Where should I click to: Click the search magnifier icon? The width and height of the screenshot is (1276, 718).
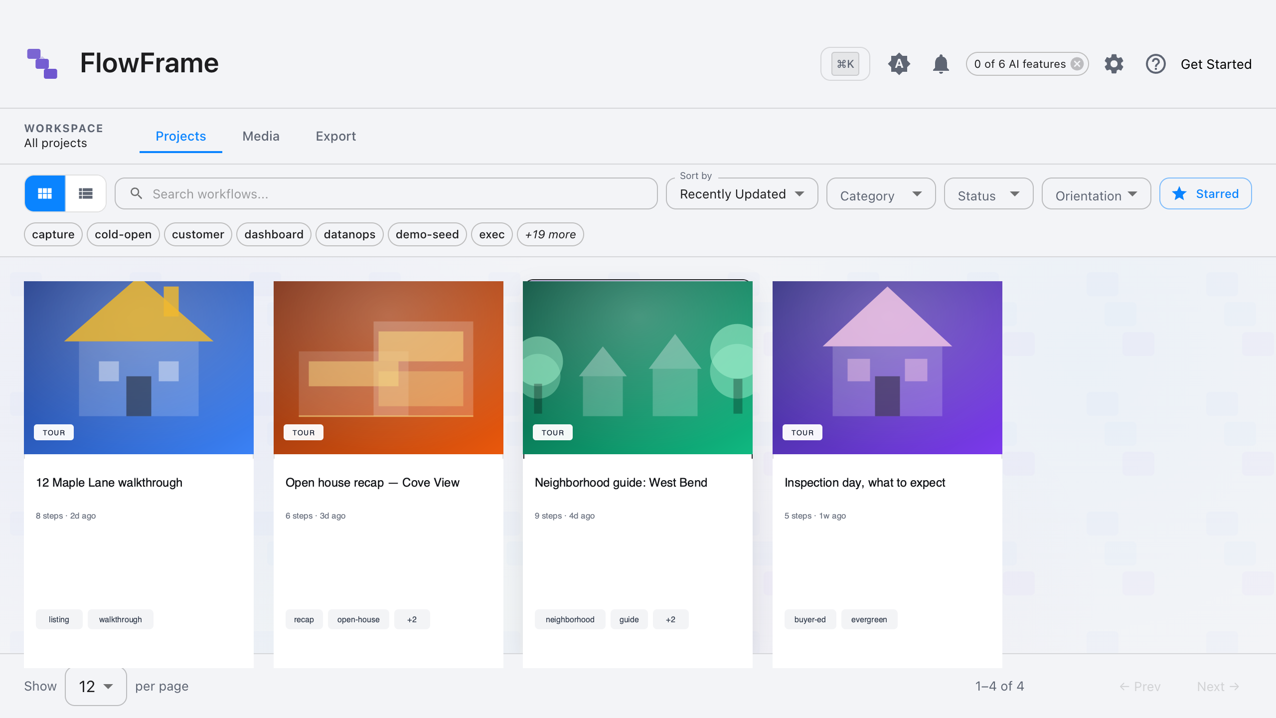(x=136, y=193)
